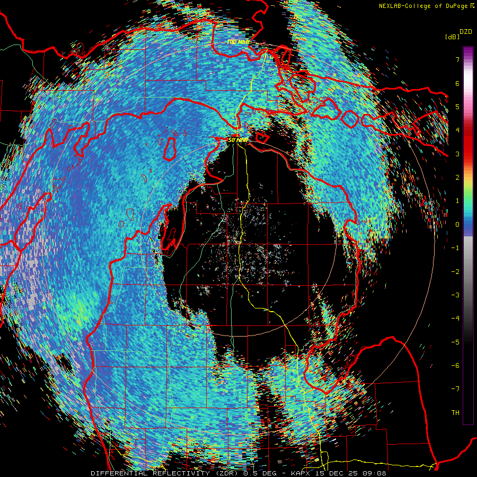The image size is (477, 477).
Task: Click the -2 dB value on the color scale
Action: pos(455,272)
